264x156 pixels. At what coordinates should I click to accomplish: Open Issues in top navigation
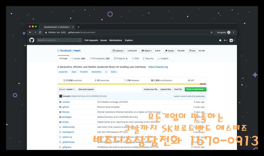(x=103, y=40)
